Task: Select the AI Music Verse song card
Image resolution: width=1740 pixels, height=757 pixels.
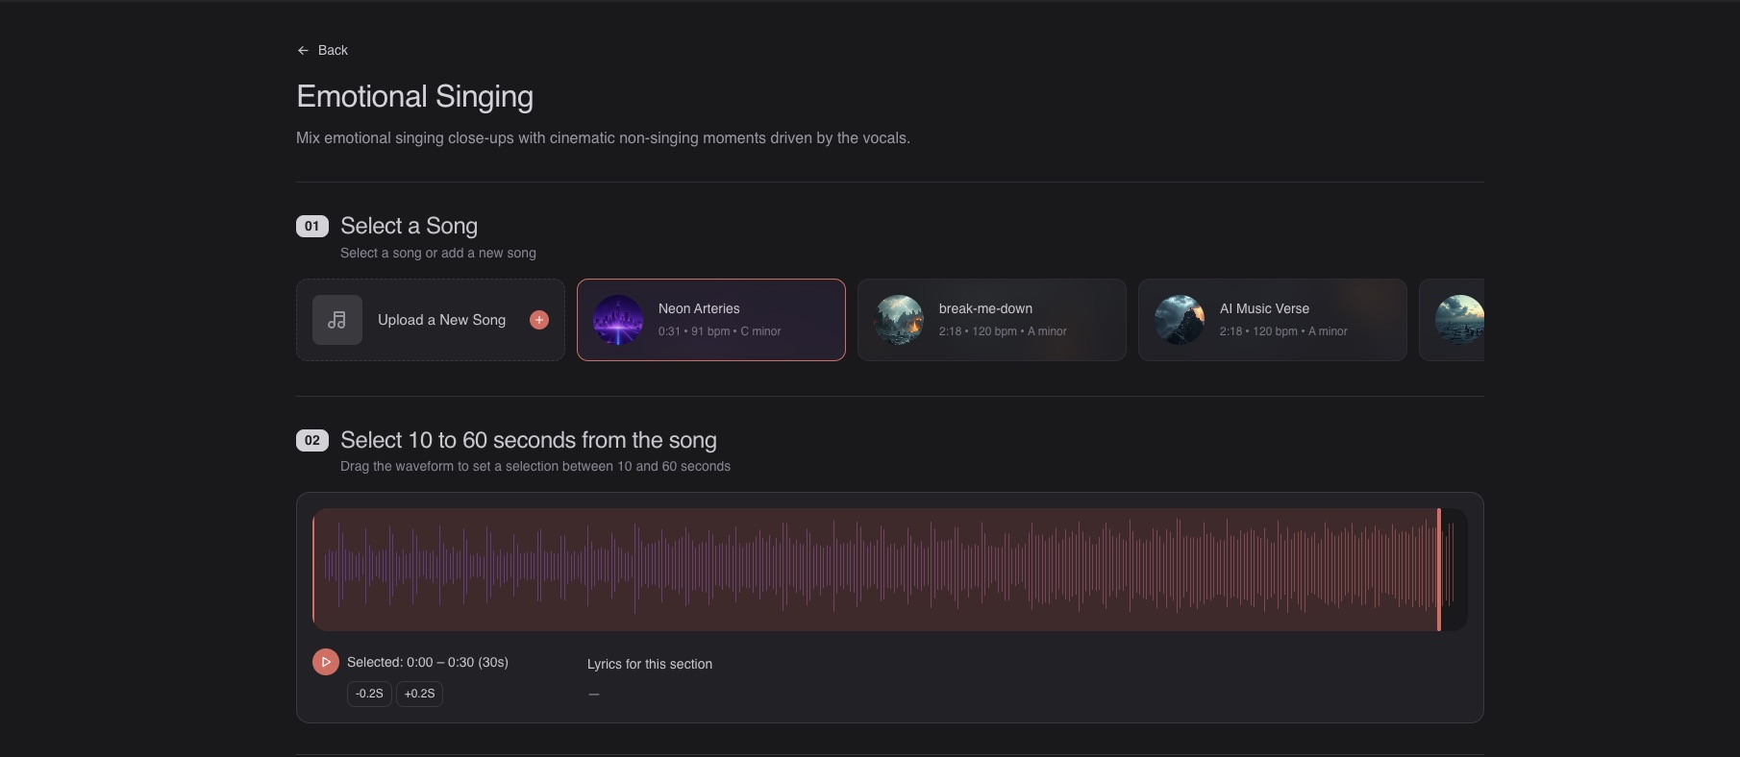Action: pos(1273,320)
